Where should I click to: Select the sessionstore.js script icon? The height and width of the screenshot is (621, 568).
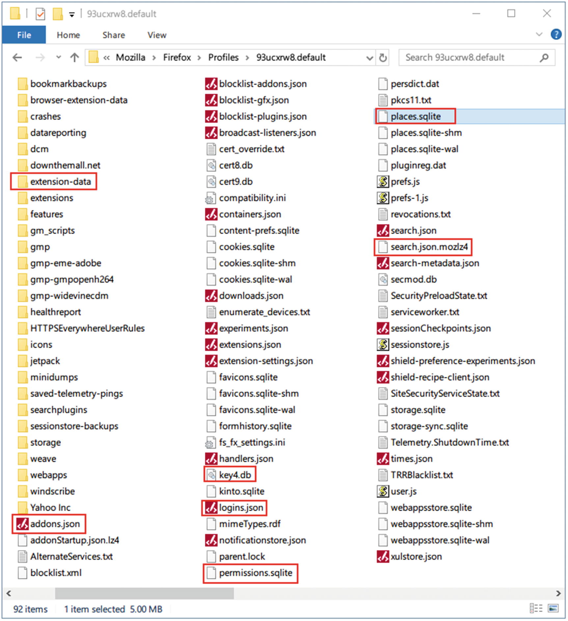coord(383,344)
